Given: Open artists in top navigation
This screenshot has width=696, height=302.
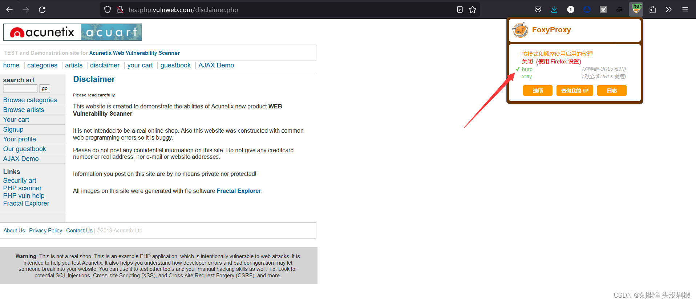Looking at the screenshot, I should pos(74,65).
